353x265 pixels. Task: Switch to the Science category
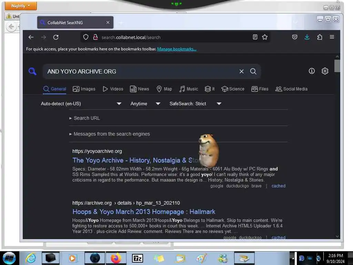tap(233, 89)
